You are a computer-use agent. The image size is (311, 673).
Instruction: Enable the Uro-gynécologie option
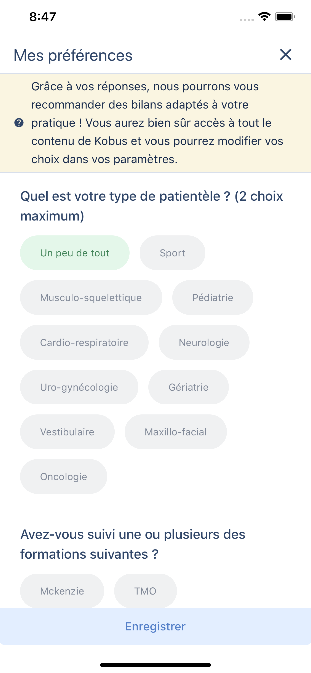pyautogui.click(x=79, y=387)
